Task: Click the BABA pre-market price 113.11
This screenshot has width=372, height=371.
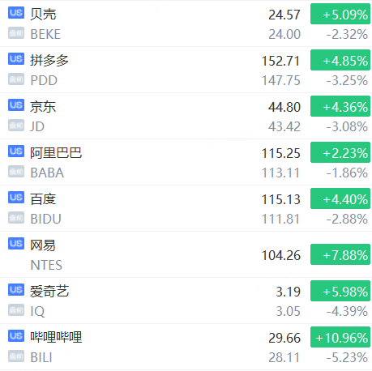Action: click(281, 173)
